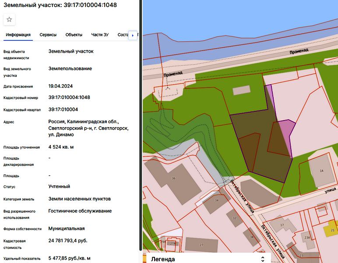Image resolution: width=338 pixels, height=263 pixels.
Task: Go to the Информация tab
Action: [x=18, y=35]
